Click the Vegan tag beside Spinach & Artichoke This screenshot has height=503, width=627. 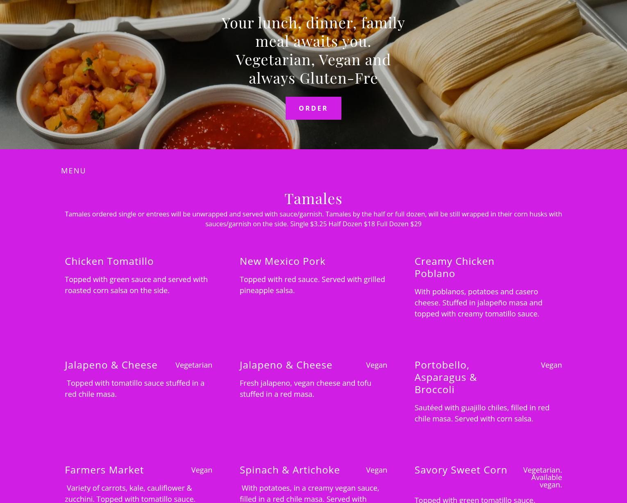click(377, 470)
